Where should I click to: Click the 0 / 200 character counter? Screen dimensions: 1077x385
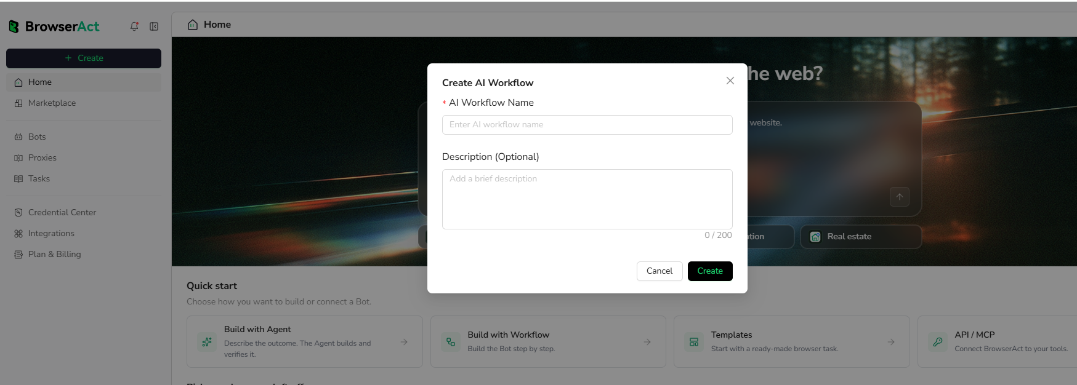click(719, 236)
